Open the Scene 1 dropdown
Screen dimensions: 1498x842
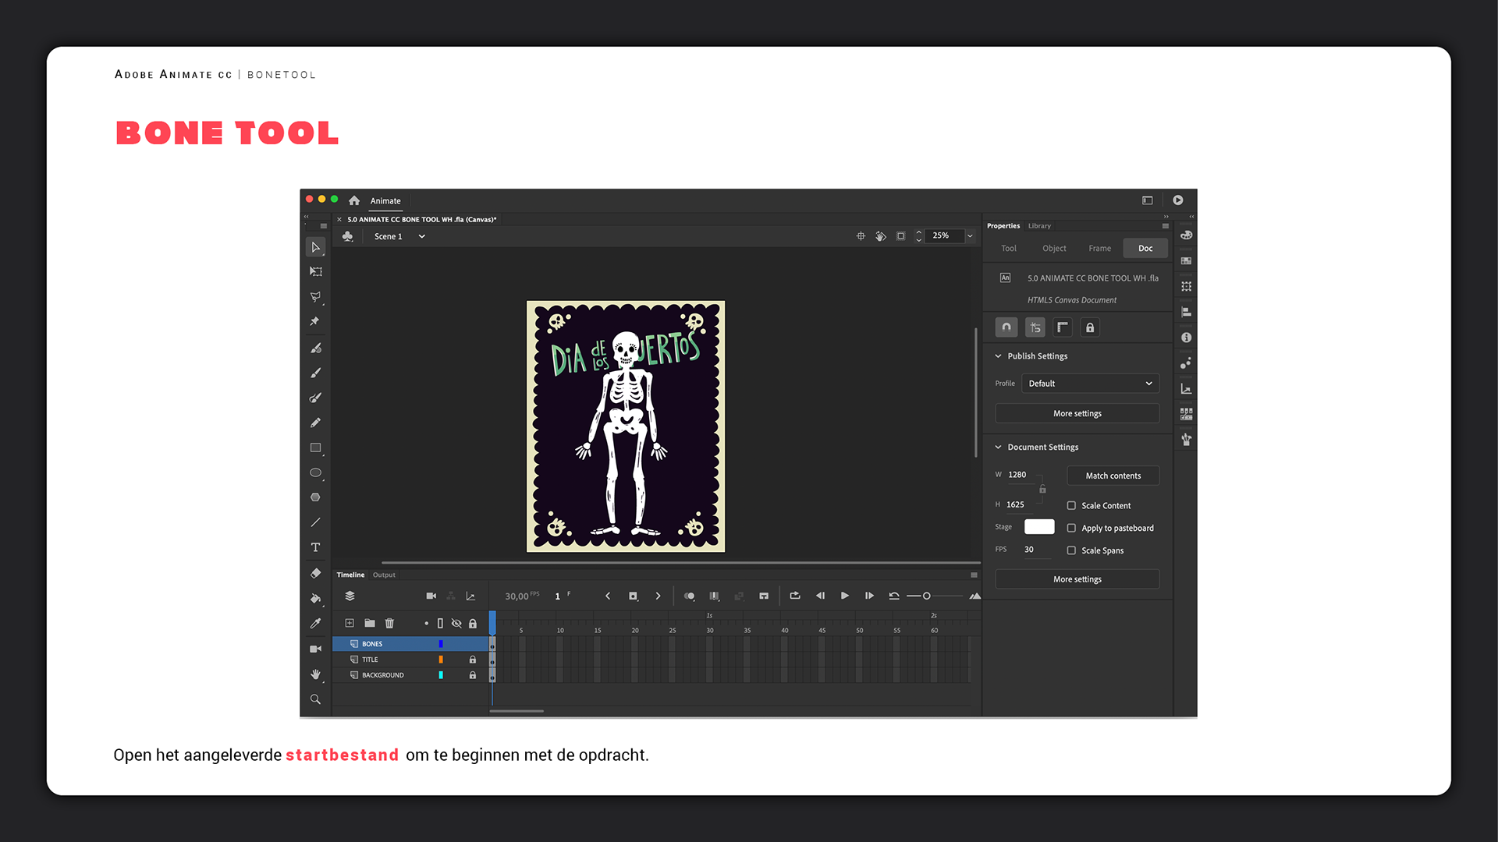421,236
